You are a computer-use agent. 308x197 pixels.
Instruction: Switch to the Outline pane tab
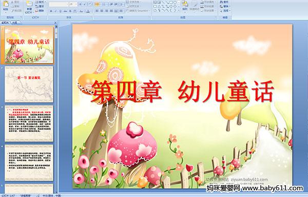coord(14,23)
